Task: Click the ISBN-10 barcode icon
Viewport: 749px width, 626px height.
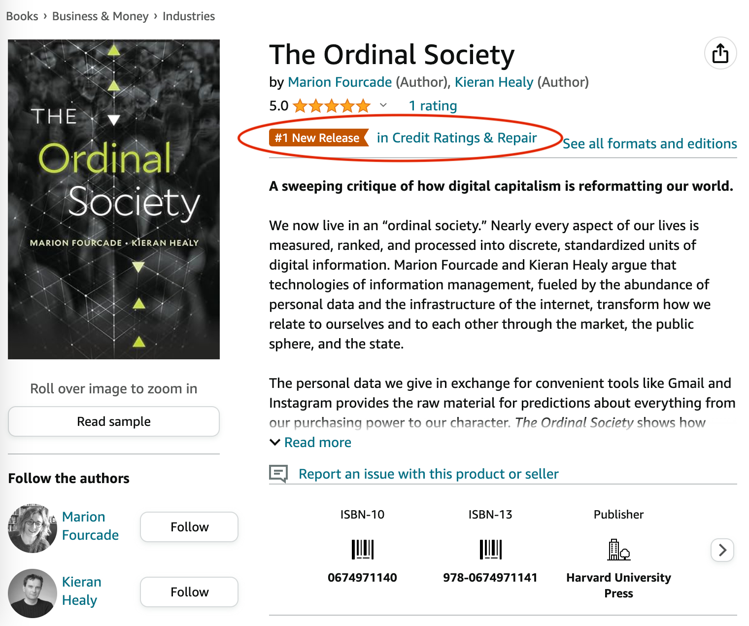Action: 362,549
